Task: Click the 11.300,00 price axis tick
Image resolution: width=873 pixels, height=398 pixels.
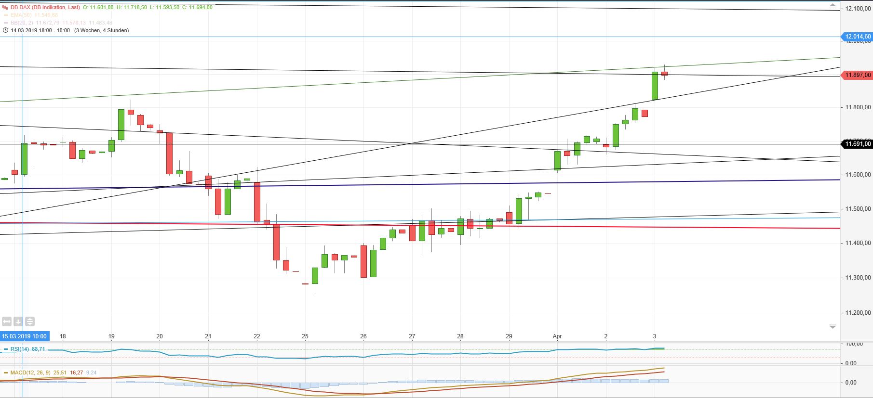Action: [858, 278]
